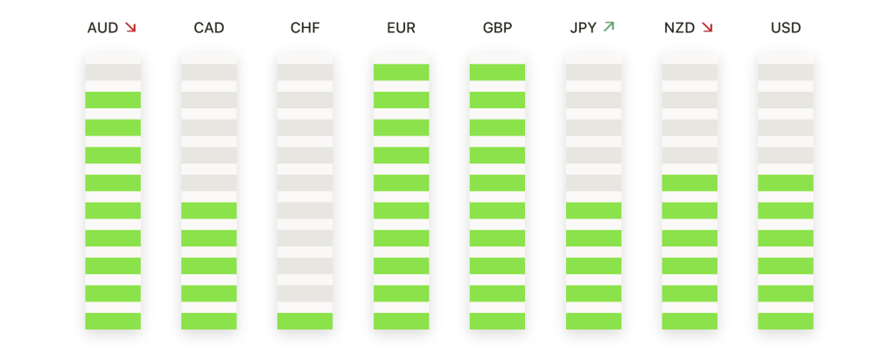Select the USD currency label
Viewport: 896px width, 353px height.
786,28
